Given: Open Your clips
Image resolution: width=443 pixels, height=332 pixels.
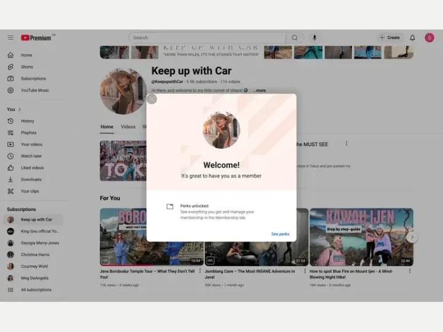Looking at the screenshot, I should point(31,191).
